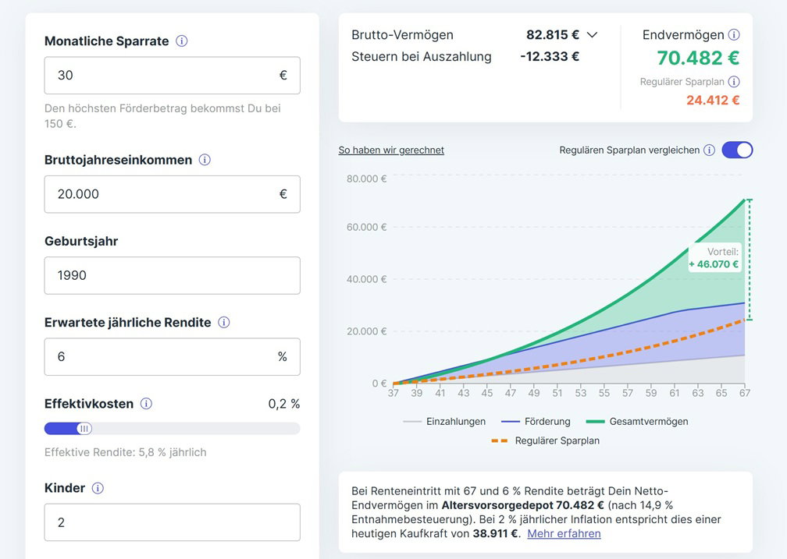
Task: Disable the Regulären Sparplan vergleichen toggle
Action: tap(737, 150)
